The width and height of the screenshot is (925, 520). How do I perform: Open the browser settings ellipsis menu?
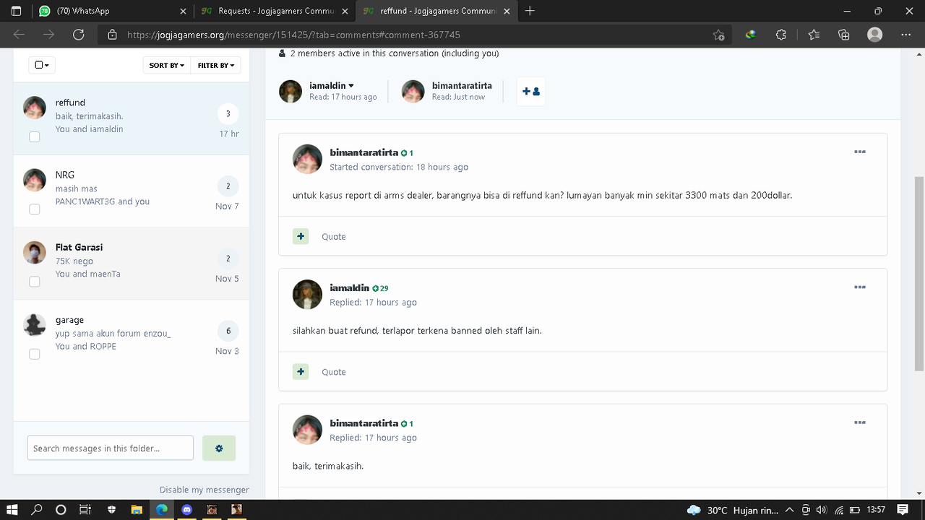pyautogui.click(x=906, y=35)
